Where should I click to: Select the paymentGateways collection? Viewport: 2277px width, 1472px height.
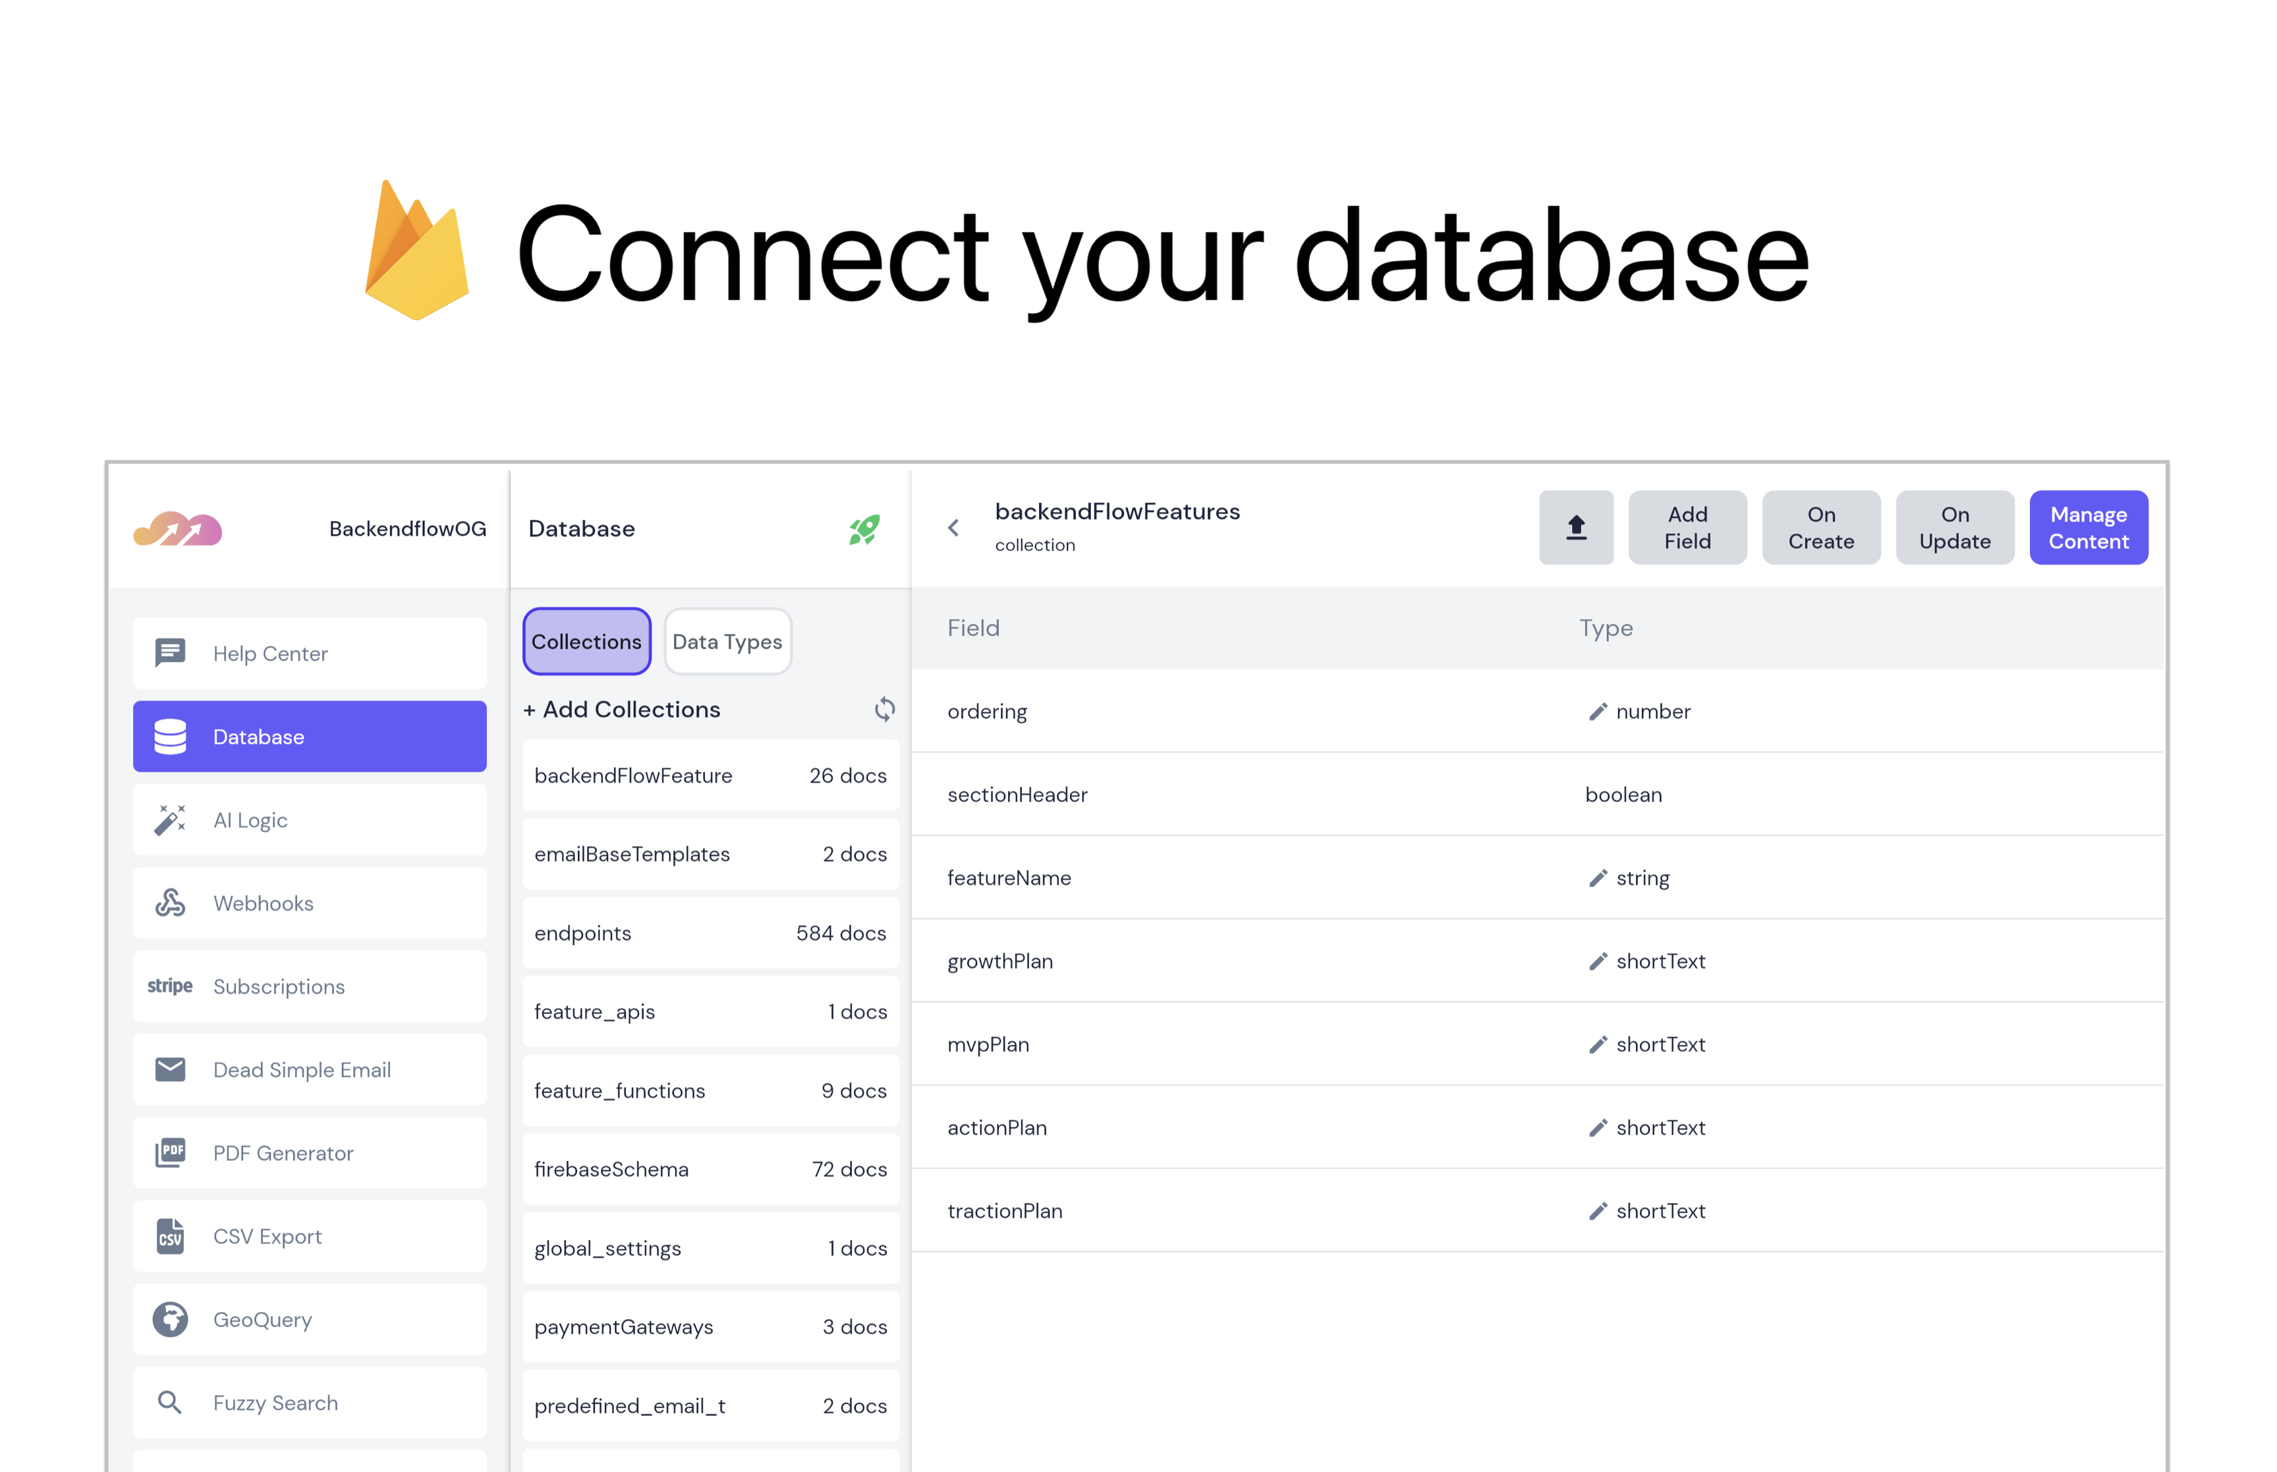[710, 1327]
